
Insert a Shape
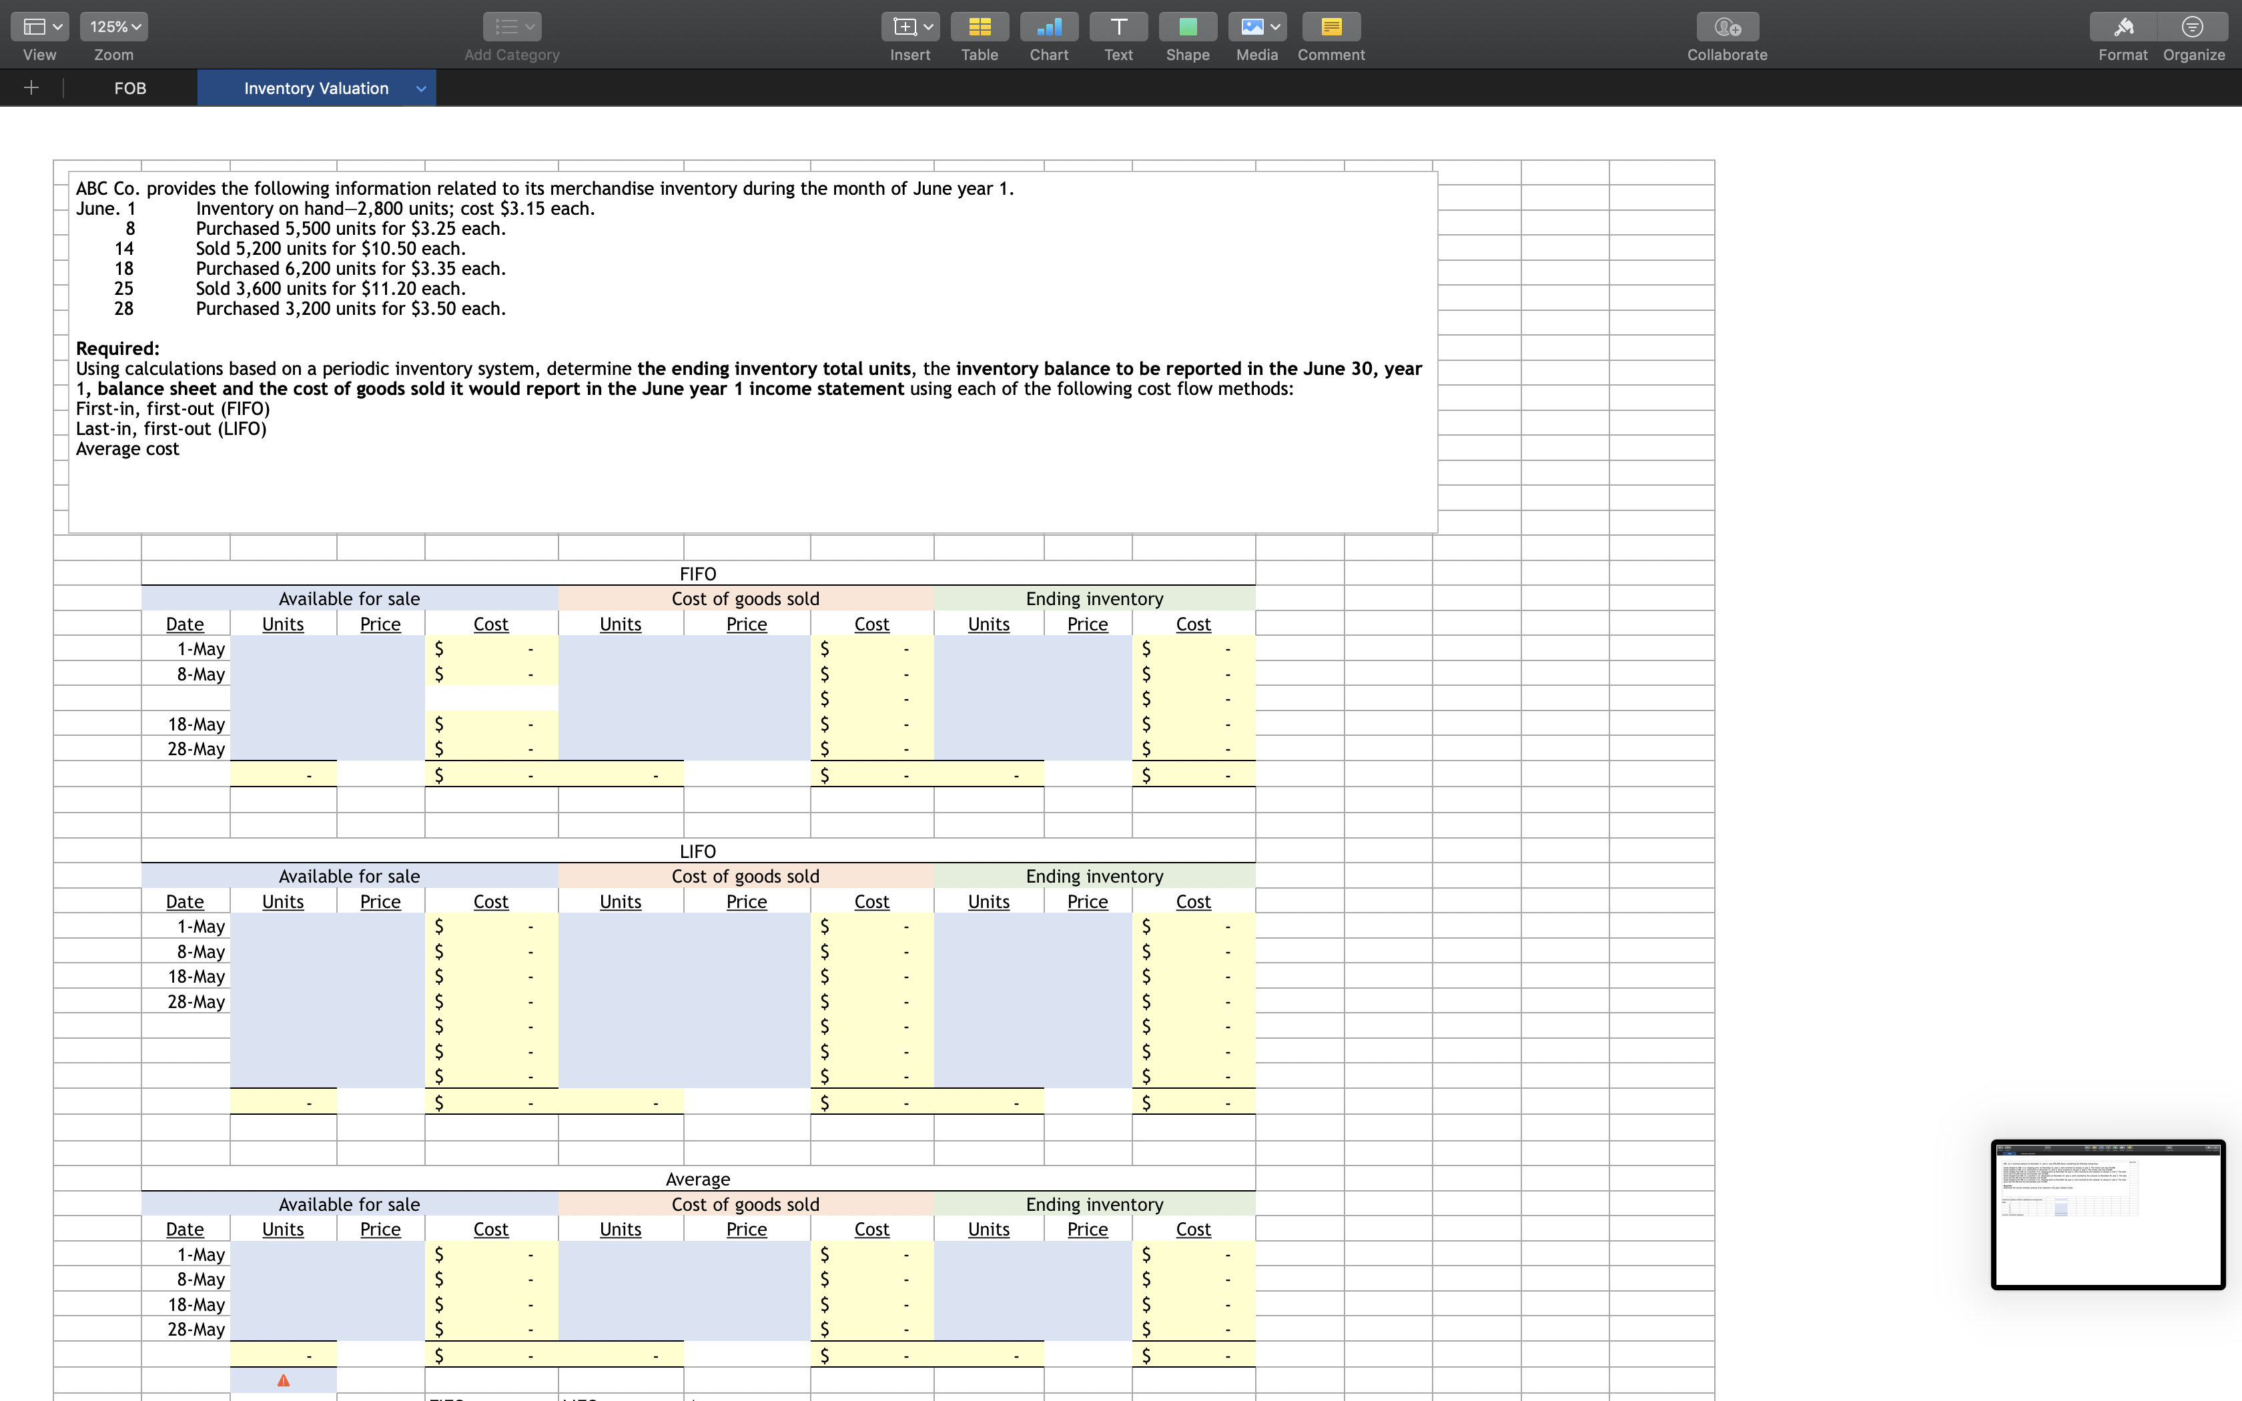click(1187, 27)
